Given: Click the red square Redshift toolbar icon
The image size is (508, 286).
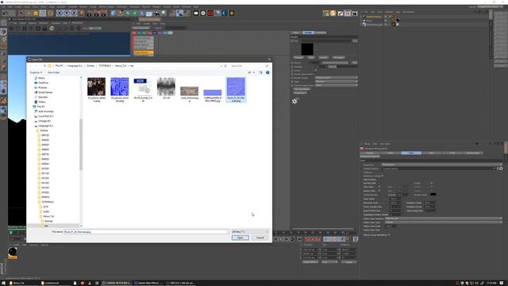Looking at the screenshot, I should [210, 14].
